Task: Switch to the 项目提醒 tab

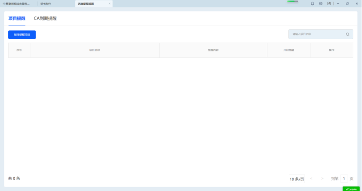Action: point(17,19)
